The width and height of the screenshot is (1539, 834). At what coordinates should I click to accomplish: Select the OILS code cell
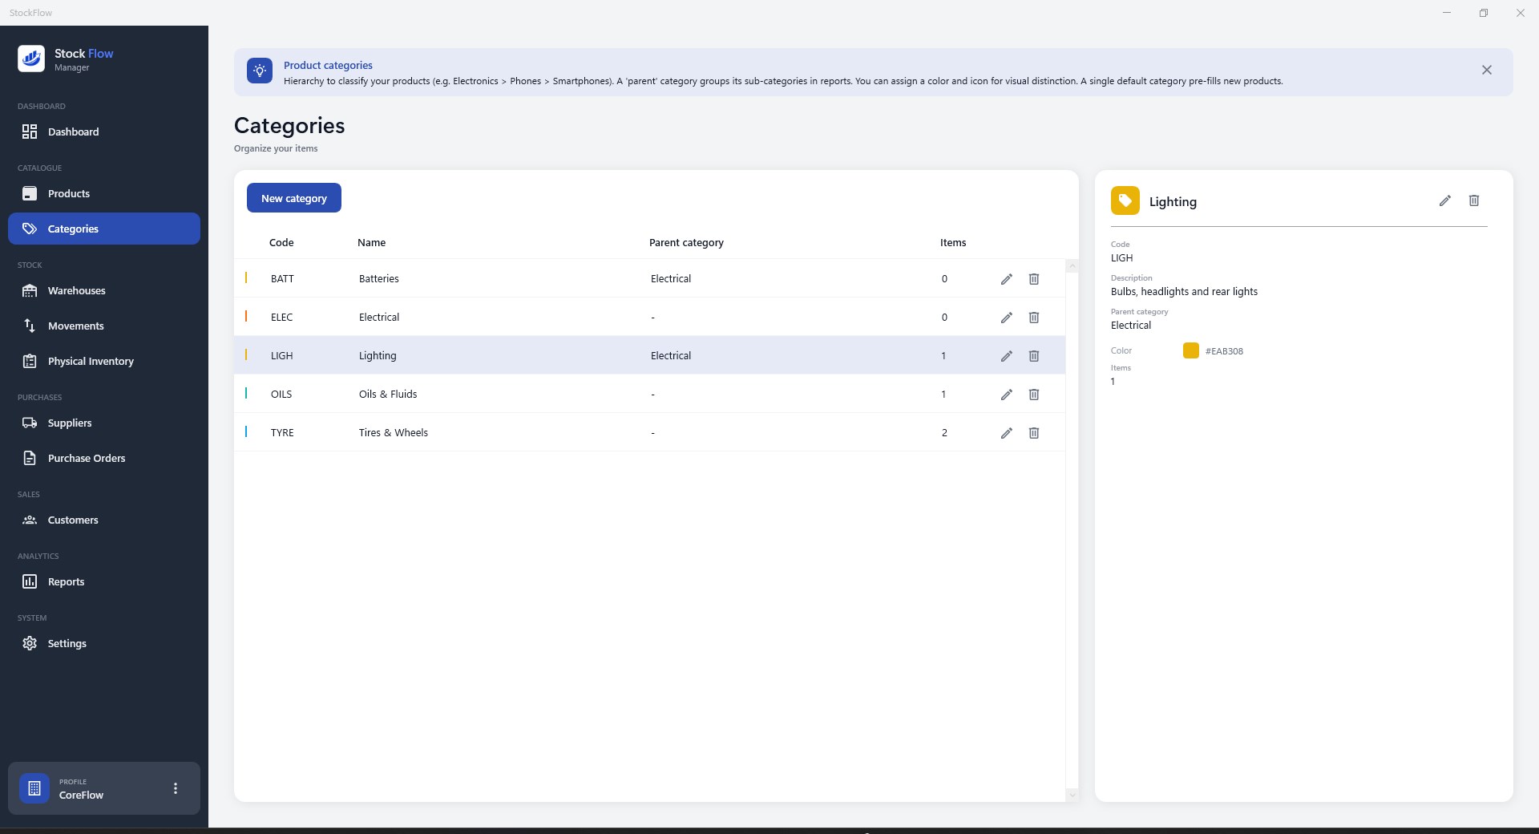pyautogui.click(x=281, y=394)
